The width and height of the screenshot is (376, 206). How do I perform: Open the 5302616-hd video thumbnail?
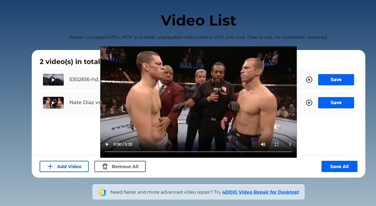click(53, 80)
